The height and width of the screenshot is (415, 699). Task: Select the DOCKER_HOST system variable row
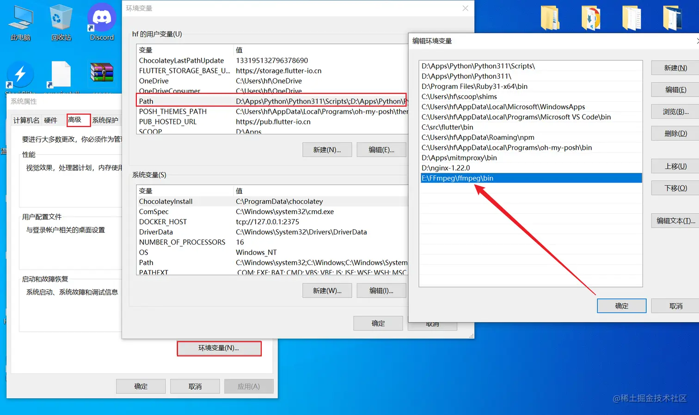(272, 222)
